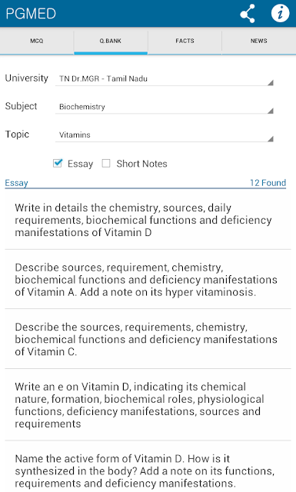The height and width of the screenshot is (492, 296).
Task: Open question on Vitamin D chemical nature
Action: (x=148, y=405)
